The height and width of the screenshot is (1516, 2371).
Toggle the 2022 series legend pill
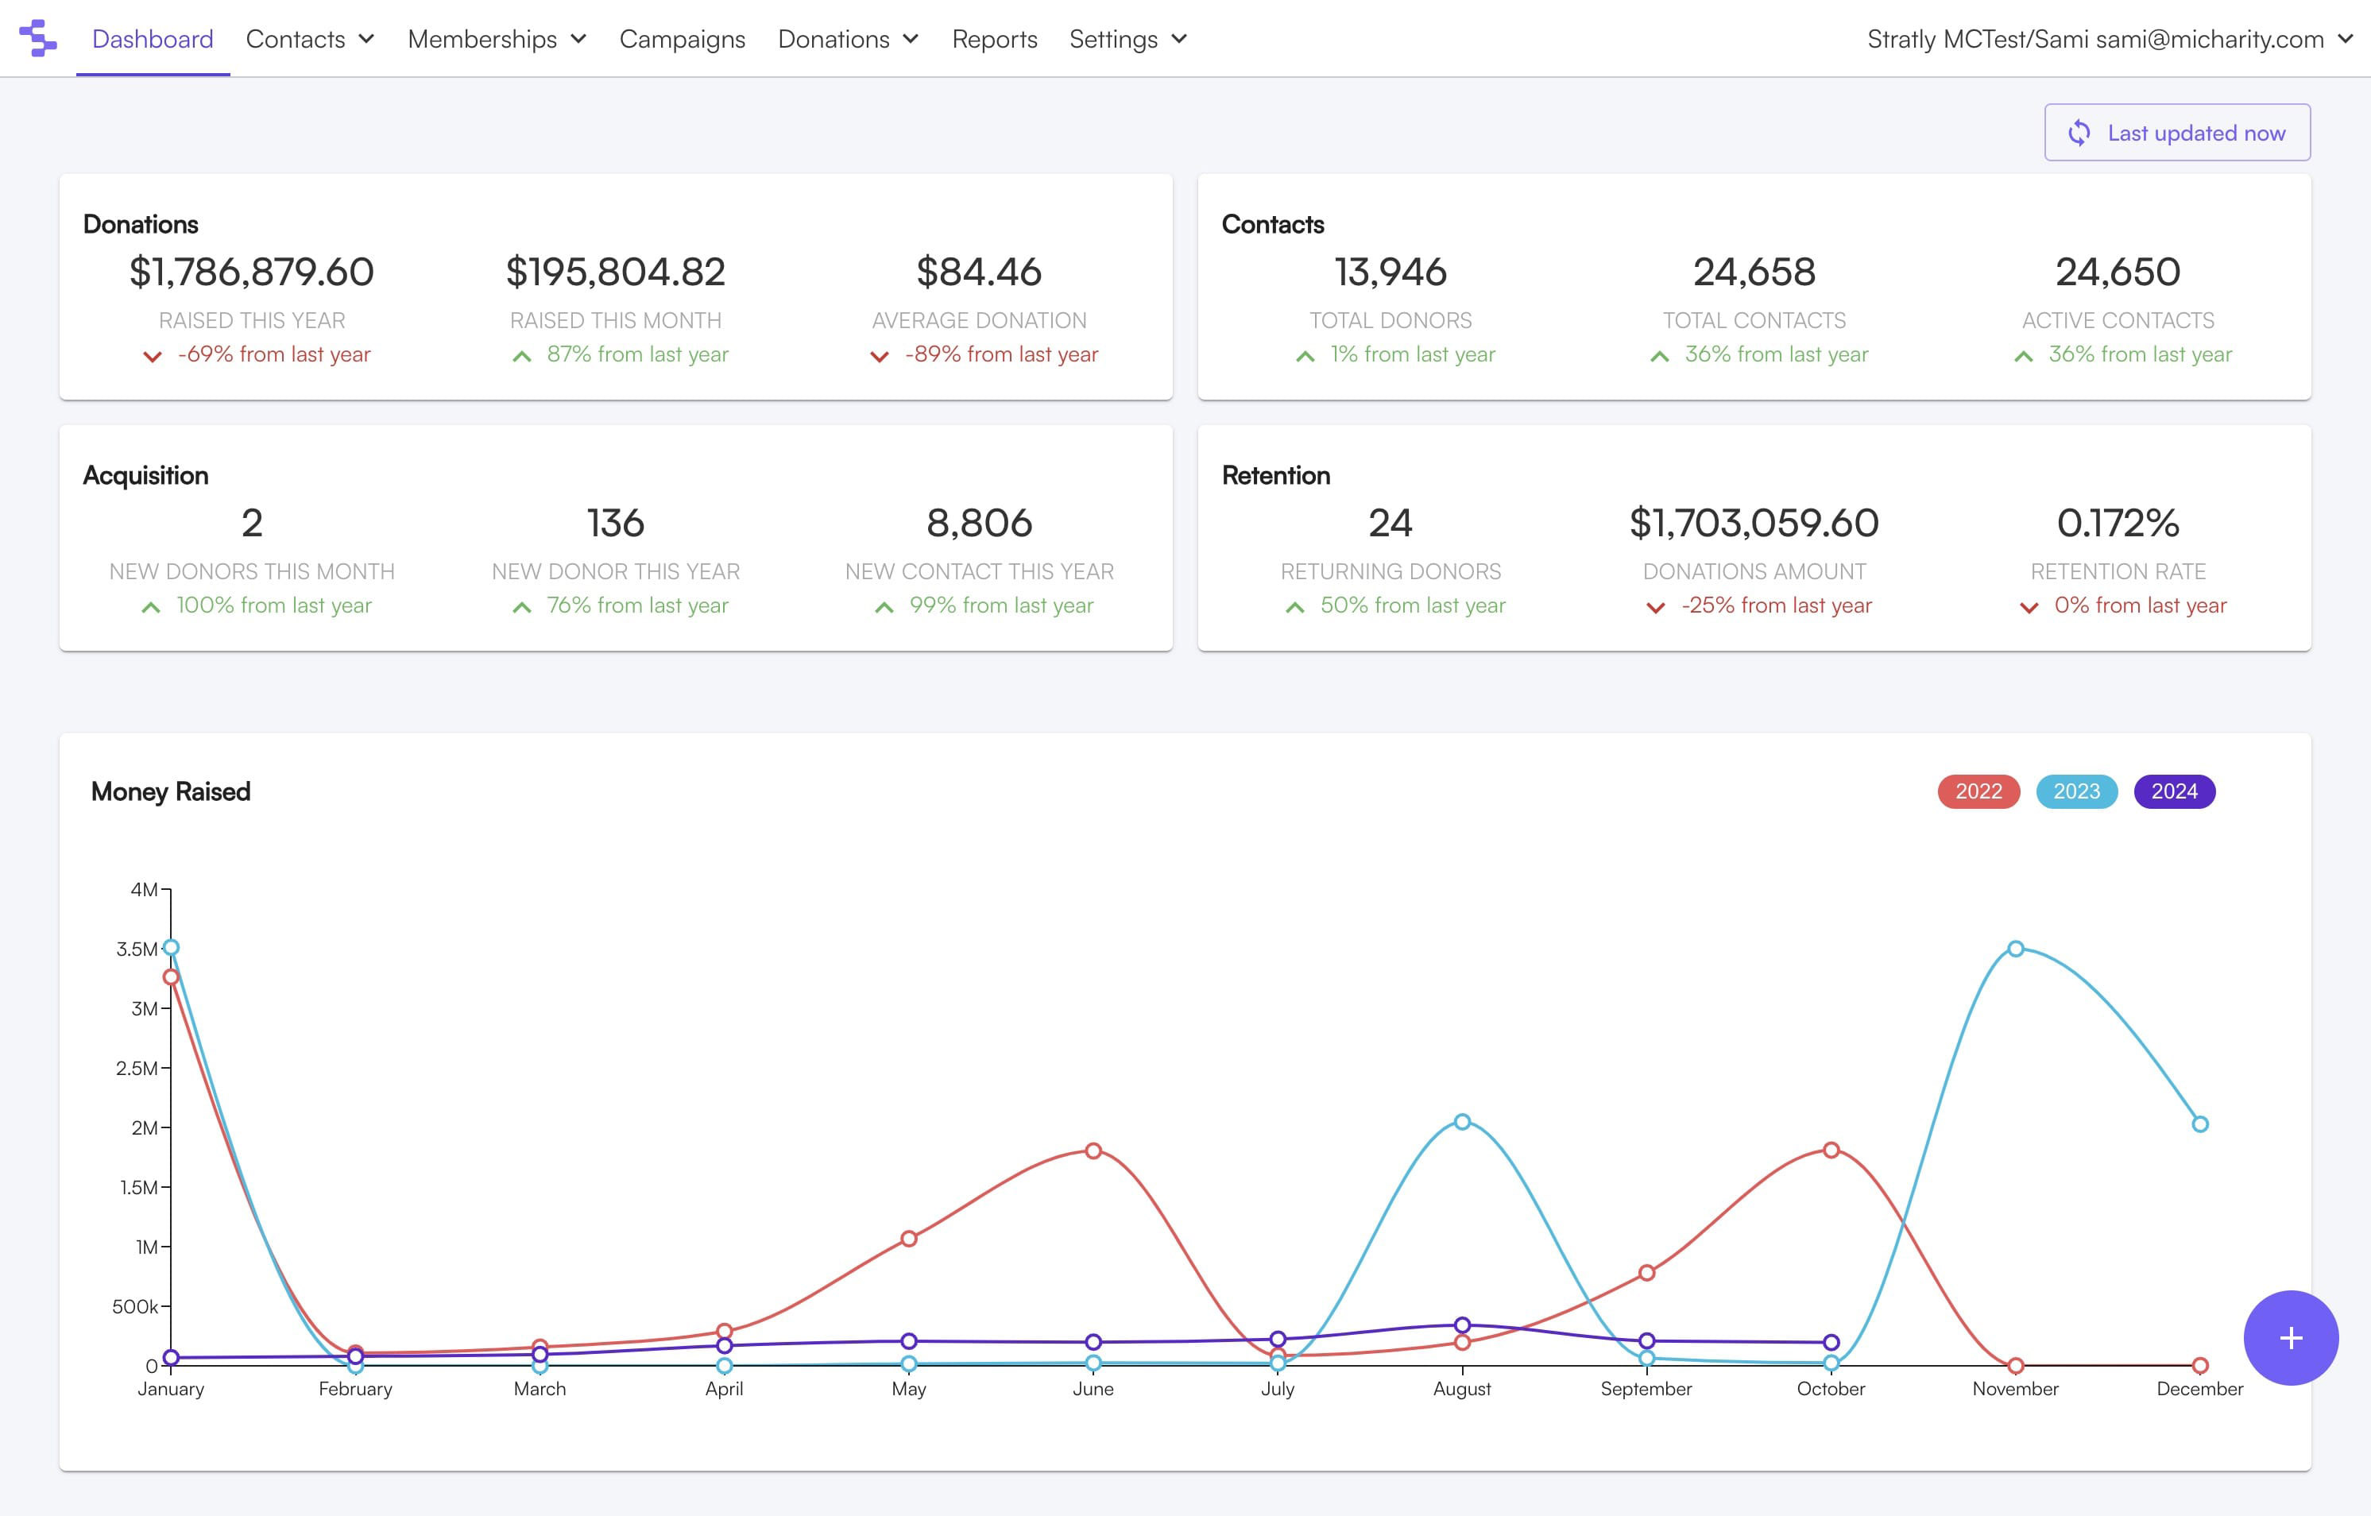pos(1978,791)
